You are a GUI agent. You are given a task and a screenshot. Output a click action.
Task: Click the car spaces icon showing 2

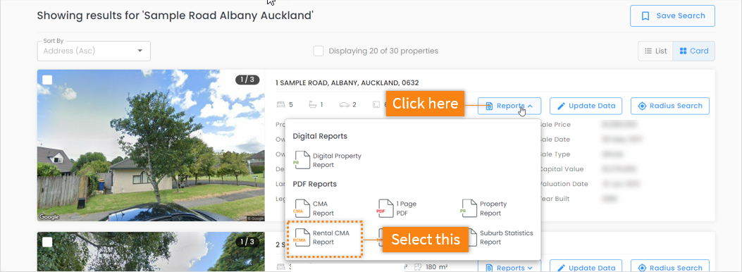[344, 105]
